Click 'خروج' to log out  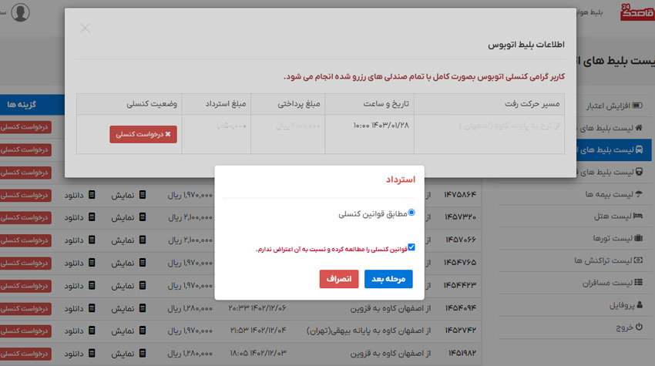[624, 327]
